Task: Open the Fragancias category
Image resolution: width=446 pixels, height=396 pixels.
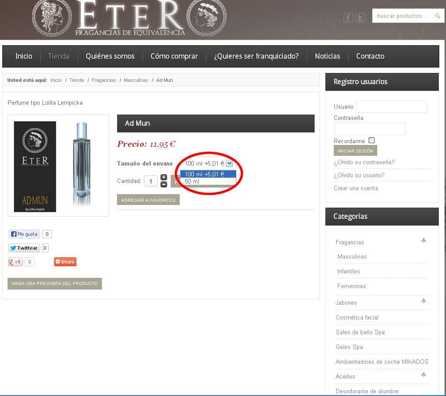Action: tap(349, 243)
